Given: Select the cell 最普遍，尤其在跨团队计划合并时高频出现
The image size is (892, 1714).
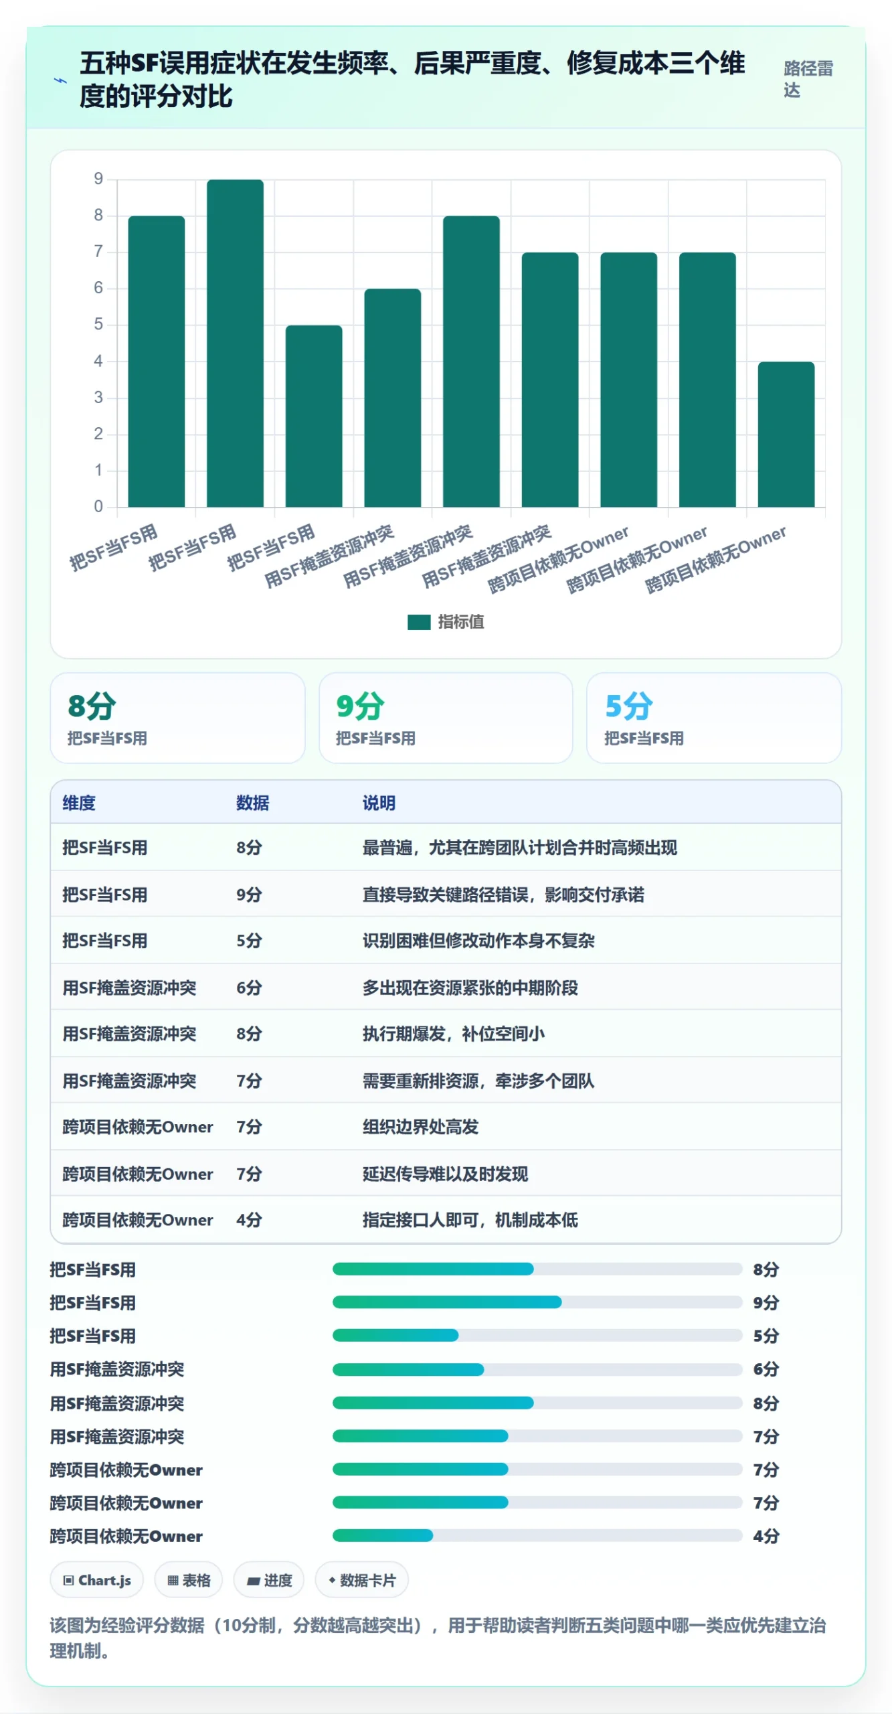Looking at the screenshot, I should (x=520, y=848).
